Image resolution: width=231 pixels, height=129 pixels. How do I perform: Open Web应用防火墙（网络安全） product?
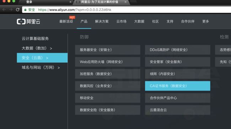[x=108, y=62]
